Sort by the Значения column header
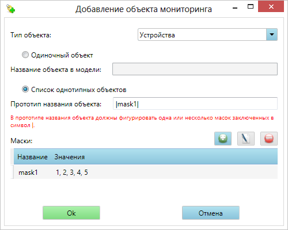This screenshot has height=230, width=288. coord(70,157)
